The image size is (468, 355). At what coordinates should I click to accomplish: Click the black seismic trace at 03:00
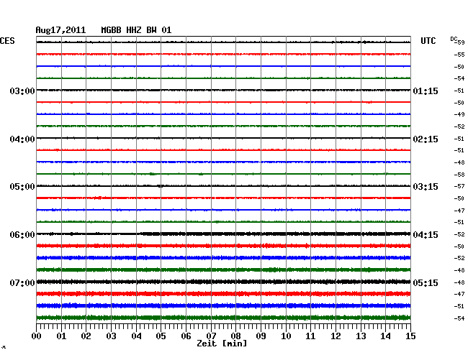(x=223, y=90)
